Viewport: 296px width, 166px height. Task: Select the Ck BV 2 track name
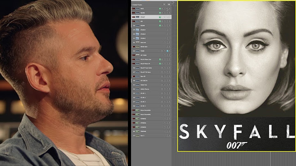tap(143, 97)
